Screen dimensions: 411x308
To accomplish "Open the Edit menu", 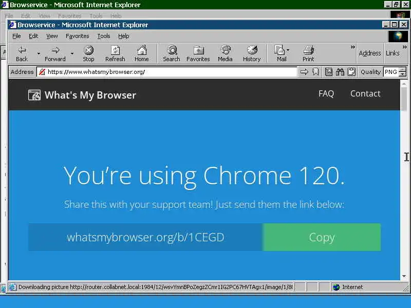I will point(33,36).
